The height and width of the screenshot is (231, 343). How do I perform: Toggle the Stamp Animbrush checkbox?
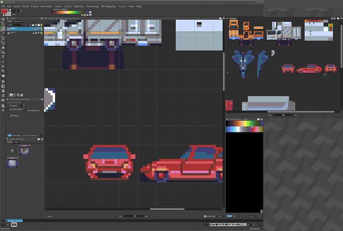point(26,111)
